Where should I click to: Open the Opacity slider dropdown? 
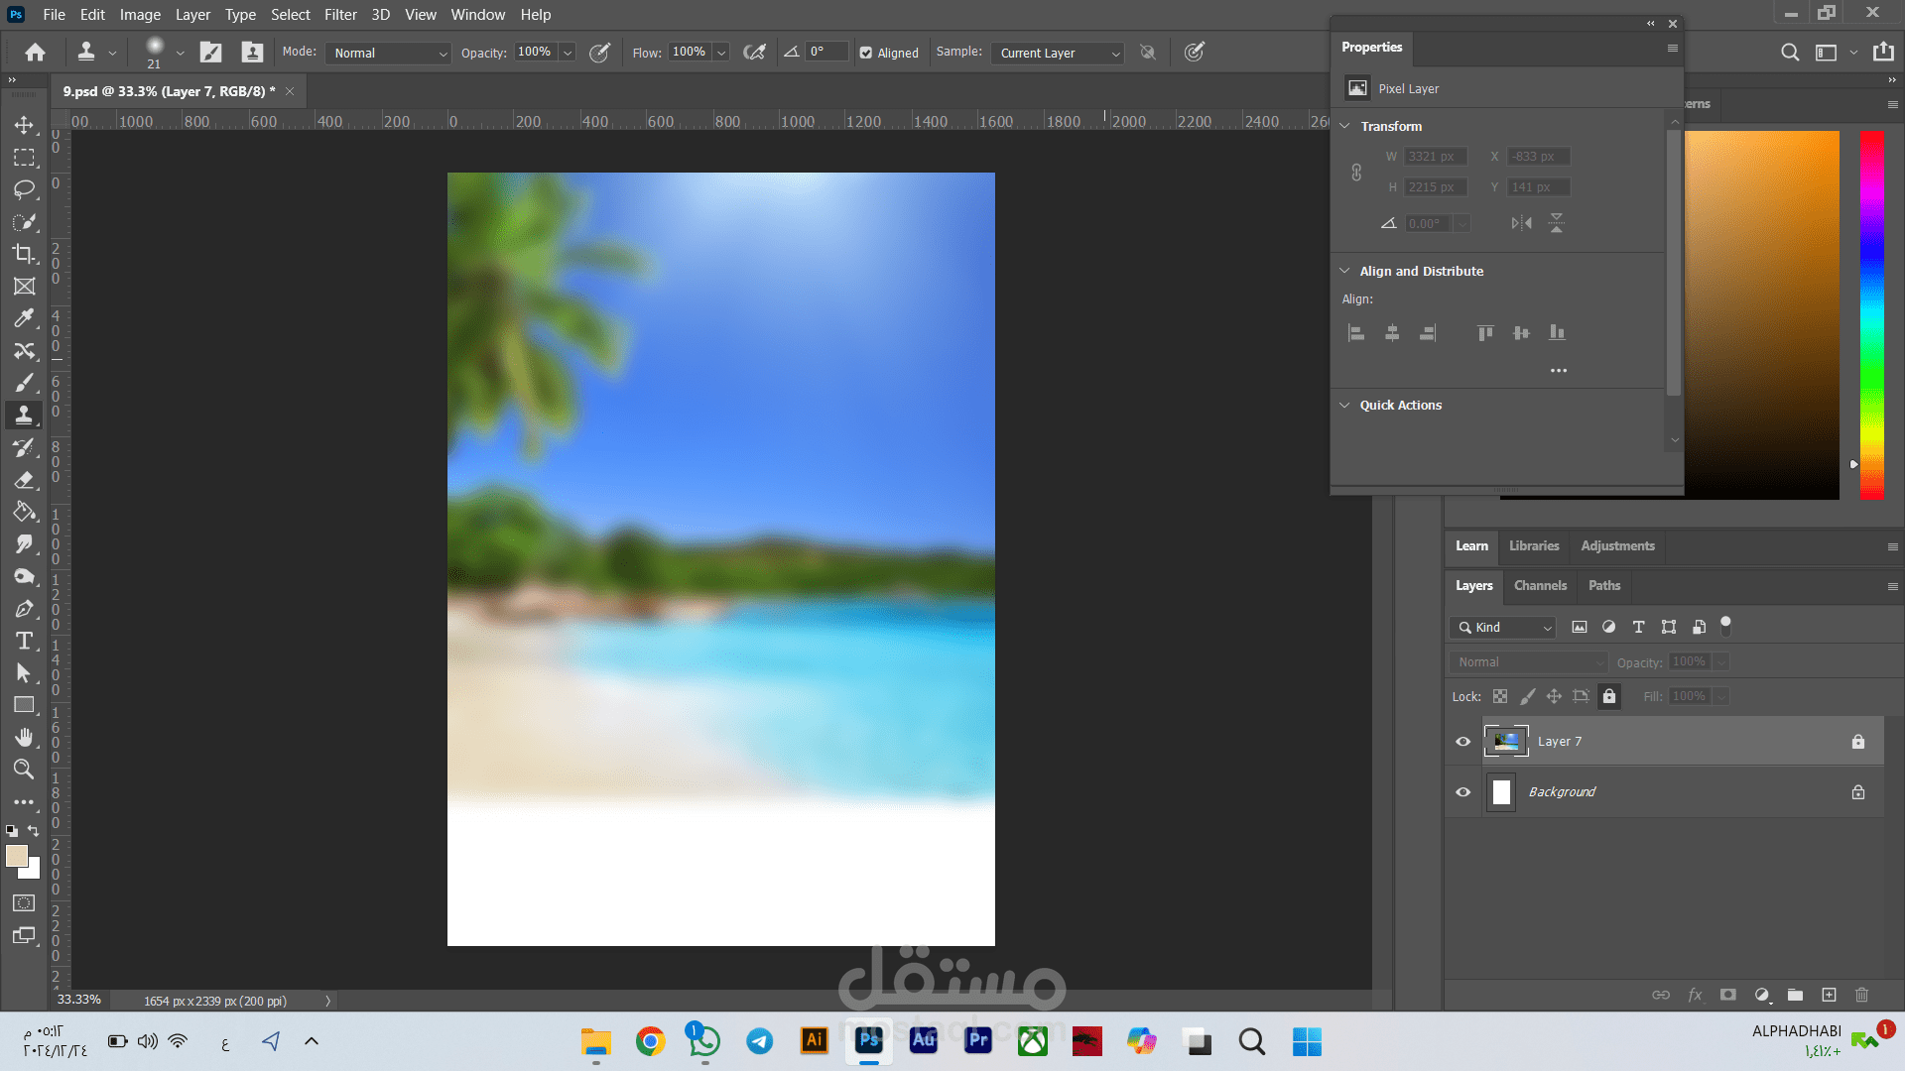click(568, 54)
